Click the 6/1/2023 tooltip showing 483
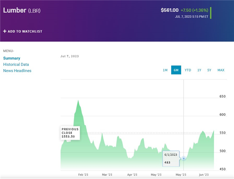Screen dimensions: 234x179 [170, 158]
